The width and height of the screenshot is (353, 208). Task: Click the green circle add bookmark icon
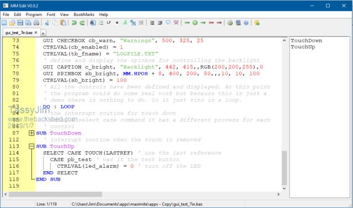pos(195,23)
